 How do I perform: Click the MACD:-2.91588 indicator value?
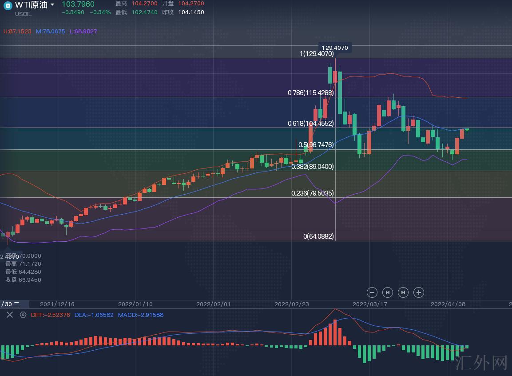[141, 315]
